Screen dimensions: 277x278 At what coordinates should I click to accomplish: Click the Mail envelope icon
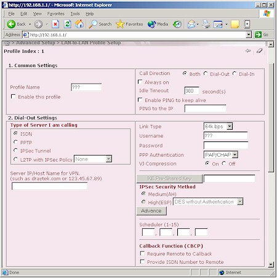[x=191, y=24]
